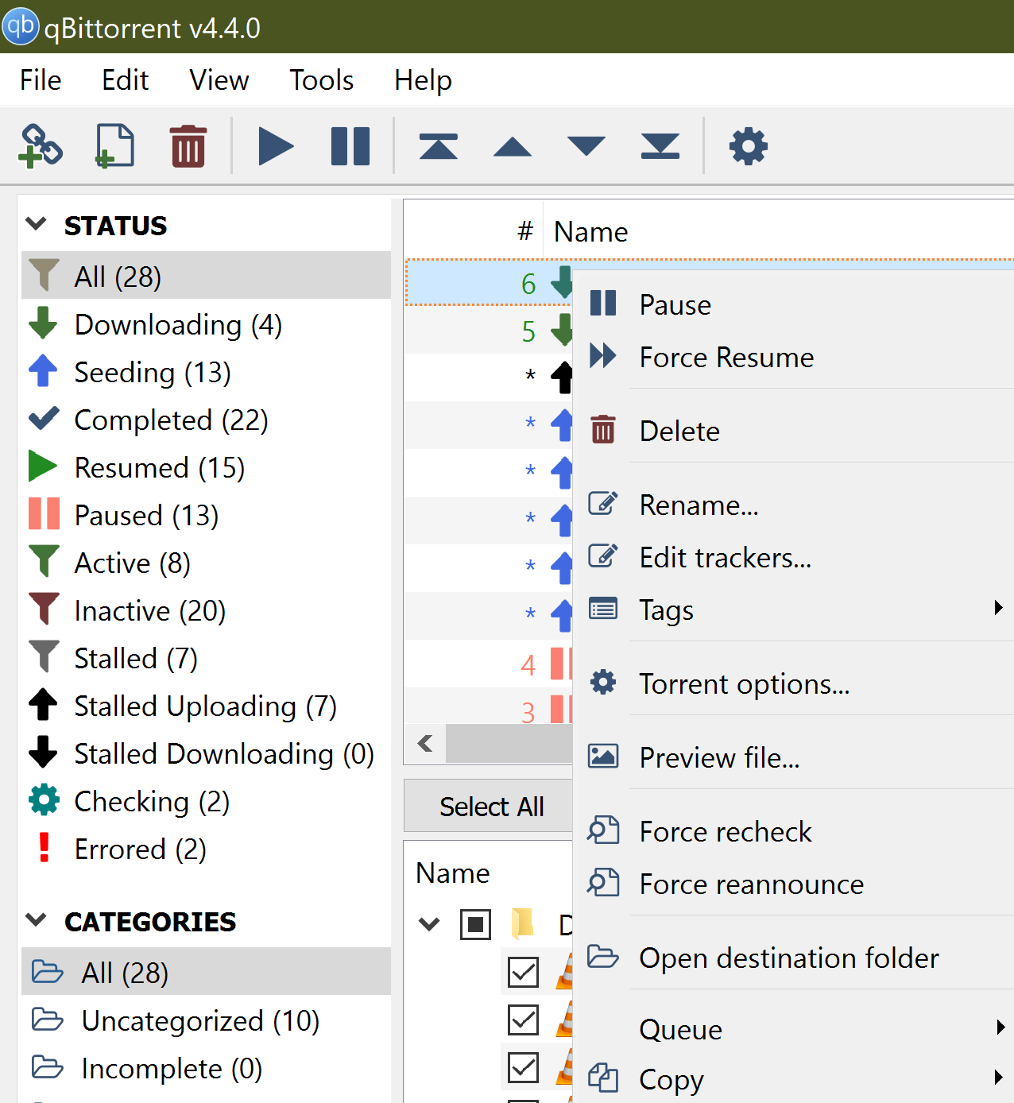Filter by Completed (22) status
Image resolution: width=1014 pixels, height=1103 pixels.
coord(206,420)
